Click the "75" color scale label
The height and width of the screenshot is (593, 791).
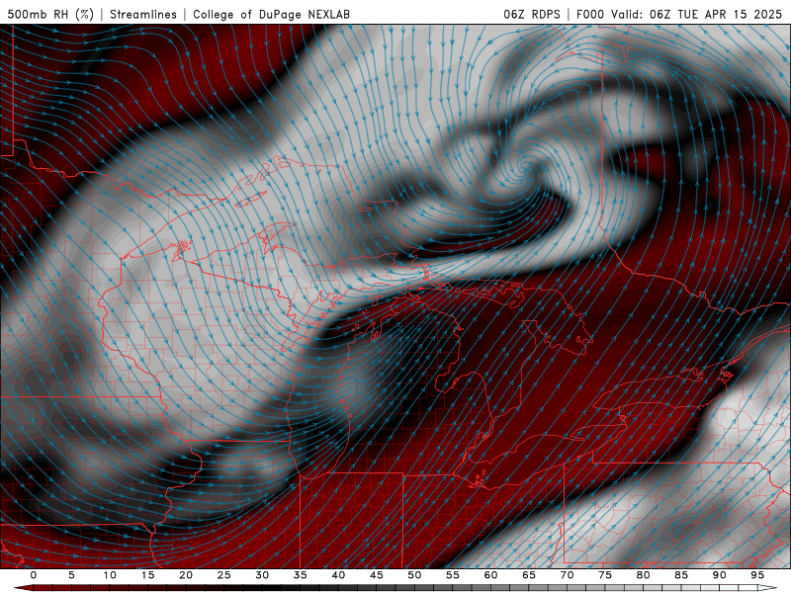(x=605, y=575)
